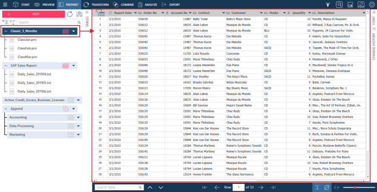377x192 pixels.
Task: Go to first row navigation arrow
Action: [x=205, y=187]
